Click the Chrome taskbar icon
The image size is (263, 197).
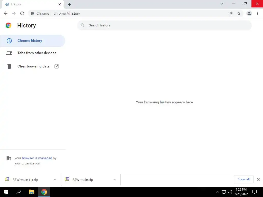pyautogui.click(x=44, y=192)
